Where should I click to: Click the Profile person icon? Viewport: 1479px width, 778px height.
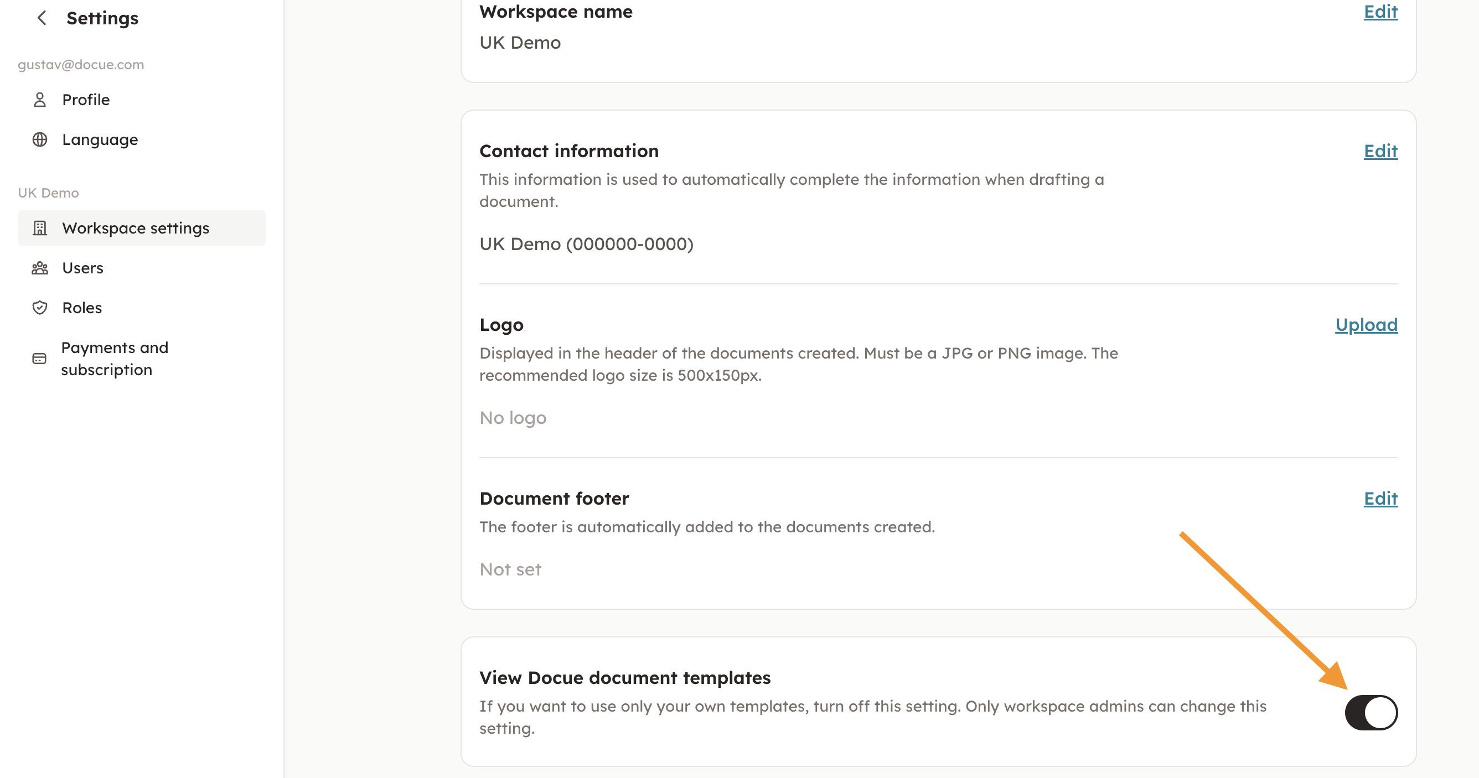40,100
